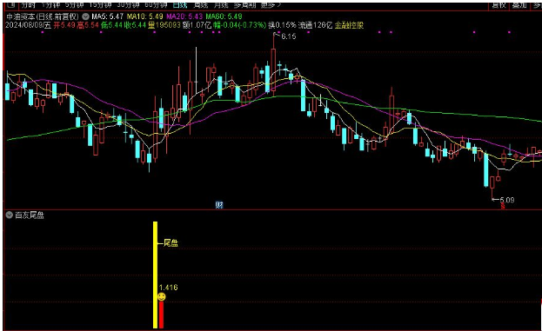Expand dropdown beside 百灰尾盘 indicator
The width and height of the screenshot is (542, 331).
pyautogui.click(x=10, y=215)
